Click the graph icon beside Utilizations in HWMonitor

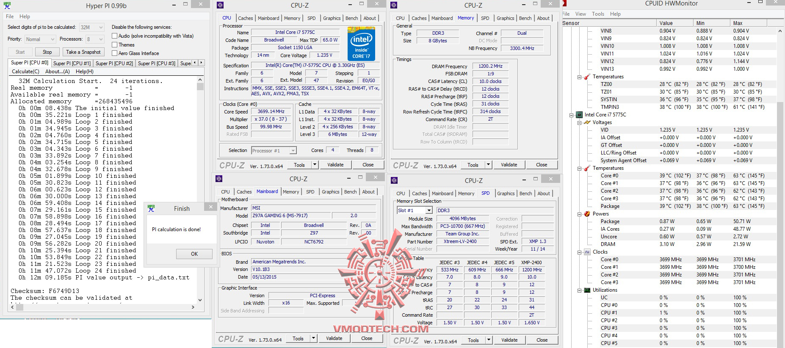click(587, 290)
